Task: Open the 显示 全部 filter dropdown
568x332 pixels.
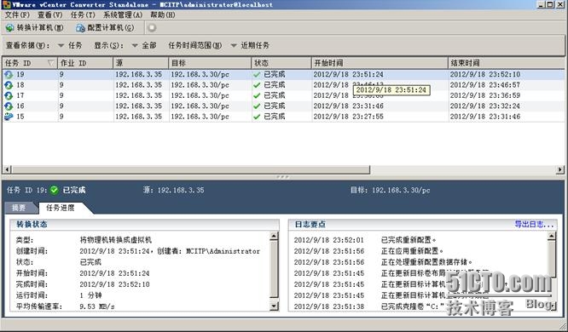Action: 144,45
